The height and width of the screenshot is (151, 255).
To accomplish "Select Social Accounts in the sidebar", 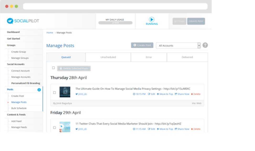I will coord(15,64).
